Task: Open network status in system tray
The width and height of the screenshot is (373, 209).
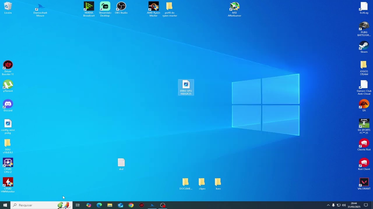Action: 339,205
